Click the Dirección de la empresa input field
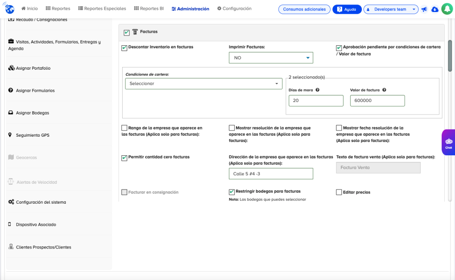 point(271,174)
